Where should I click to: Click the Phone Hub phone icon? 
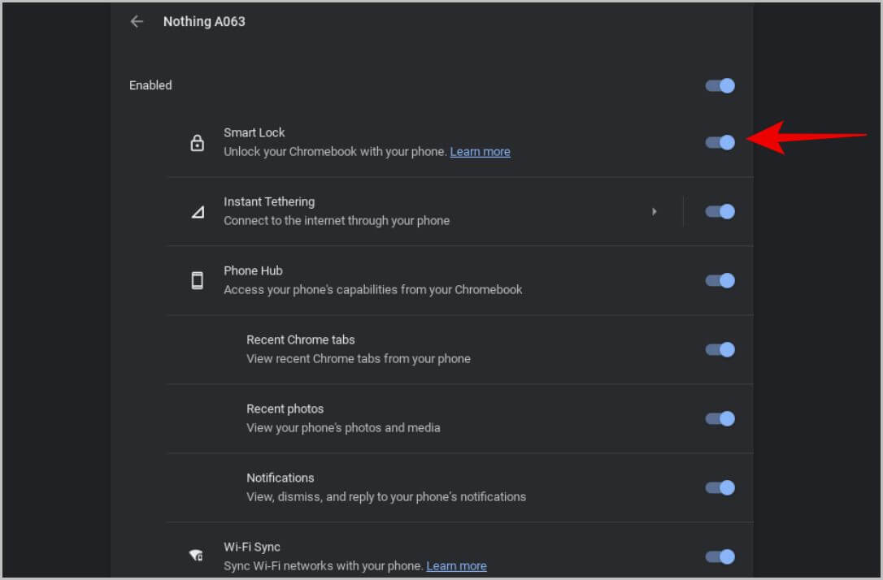197,280
